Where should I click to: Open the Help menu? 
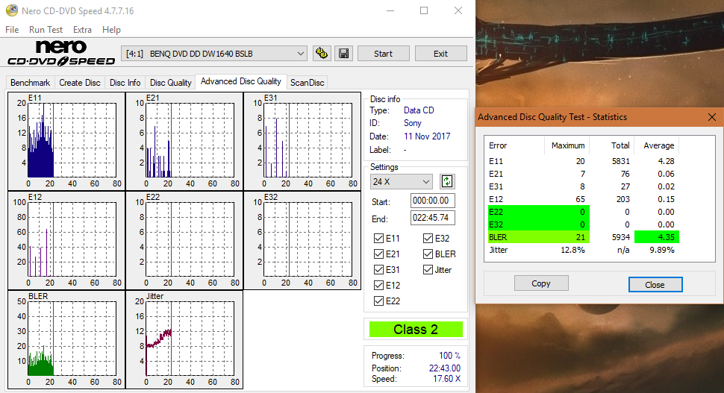(x=111, y=30)
